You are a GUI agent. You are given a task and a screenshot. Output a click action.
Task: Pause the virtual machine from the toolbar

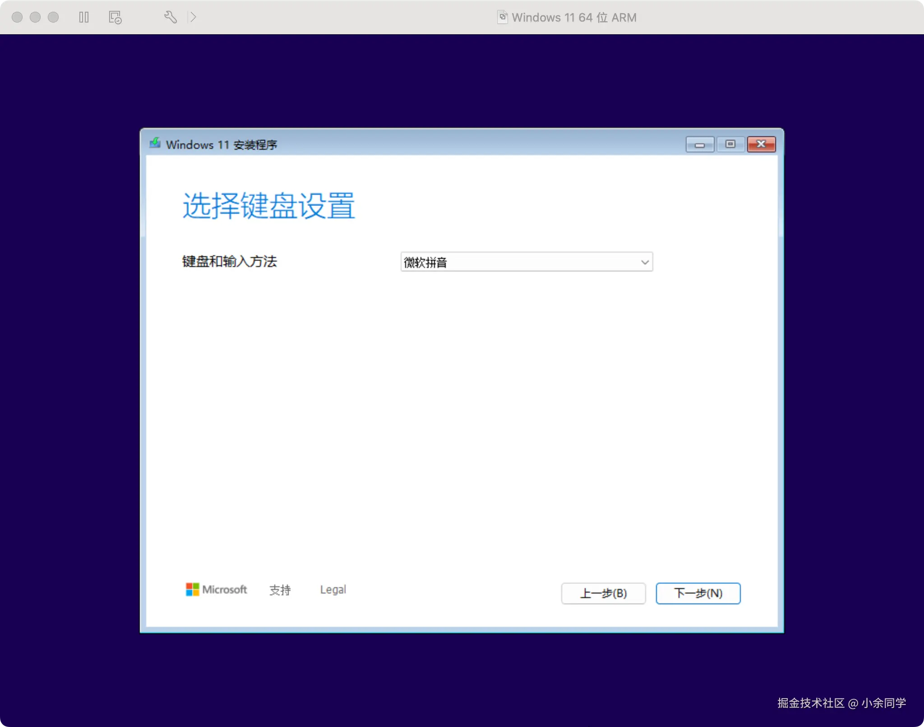tap(83, 17)
